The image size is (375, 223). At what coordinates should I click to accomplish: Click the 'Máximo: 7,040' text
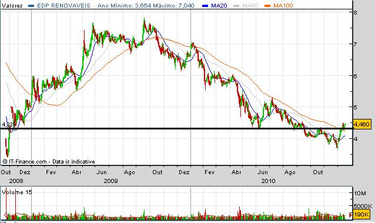[173, 5]
